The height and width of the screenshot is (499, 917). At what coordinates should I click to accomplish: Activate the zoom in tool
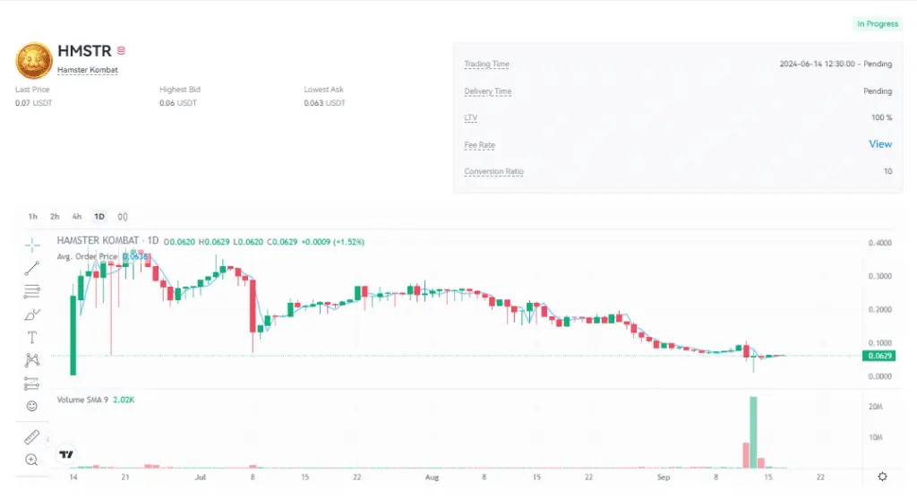[x=32, y=460]
